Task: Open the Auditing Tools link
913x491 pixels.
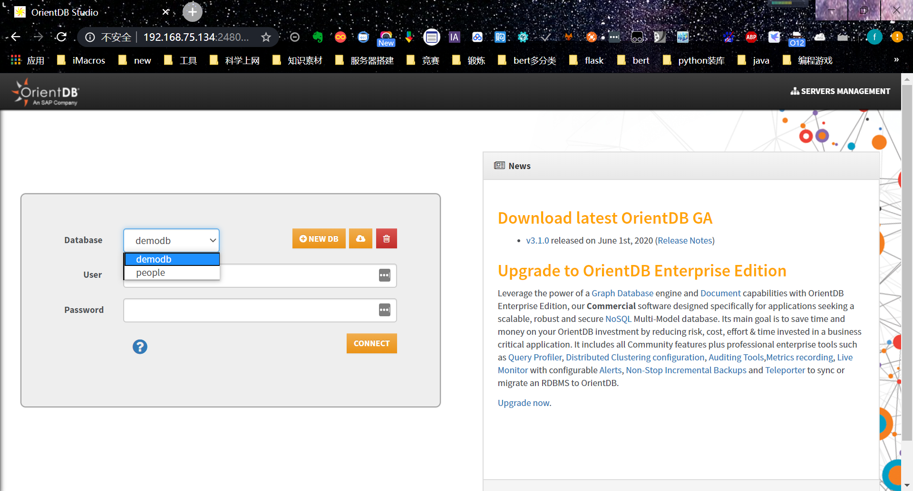Action: 736,358
